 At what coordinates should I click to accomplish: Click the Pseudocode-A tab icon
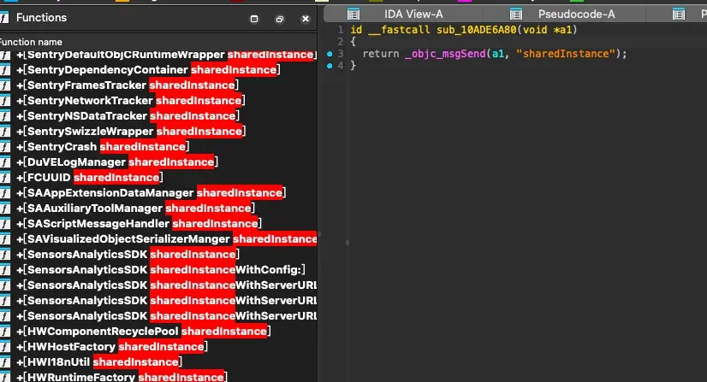coord(516,15)
